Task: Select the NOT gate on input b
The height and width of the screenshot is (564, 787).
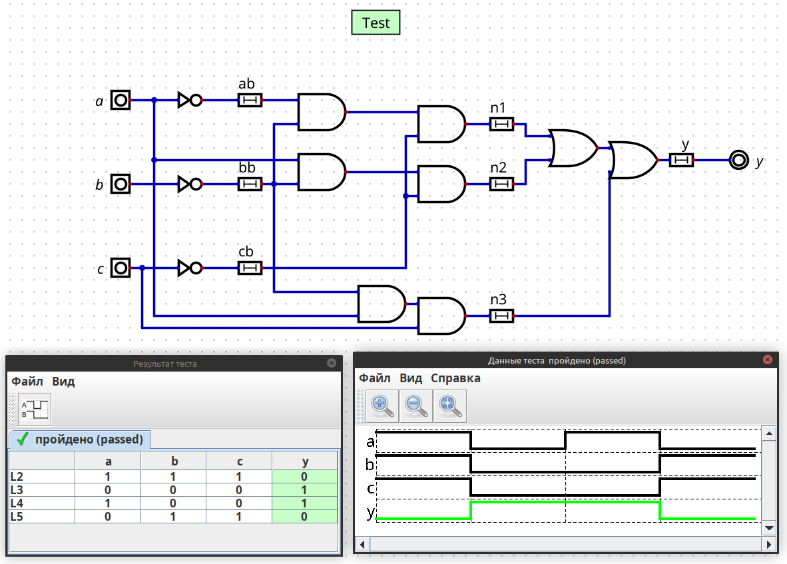Action: (190, 184)
